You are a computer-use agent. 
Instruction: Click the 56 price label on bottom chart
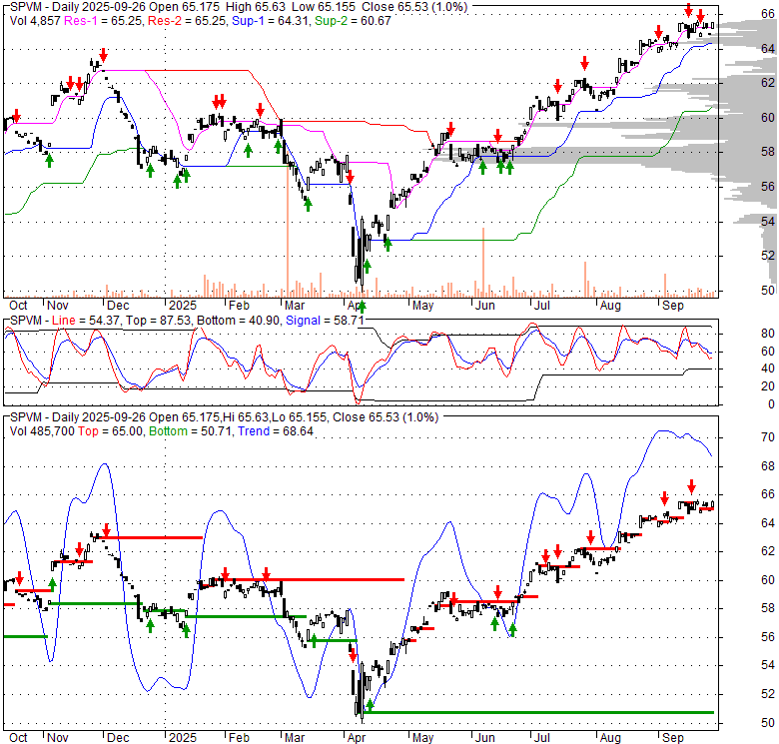click(x=768, y=637)
